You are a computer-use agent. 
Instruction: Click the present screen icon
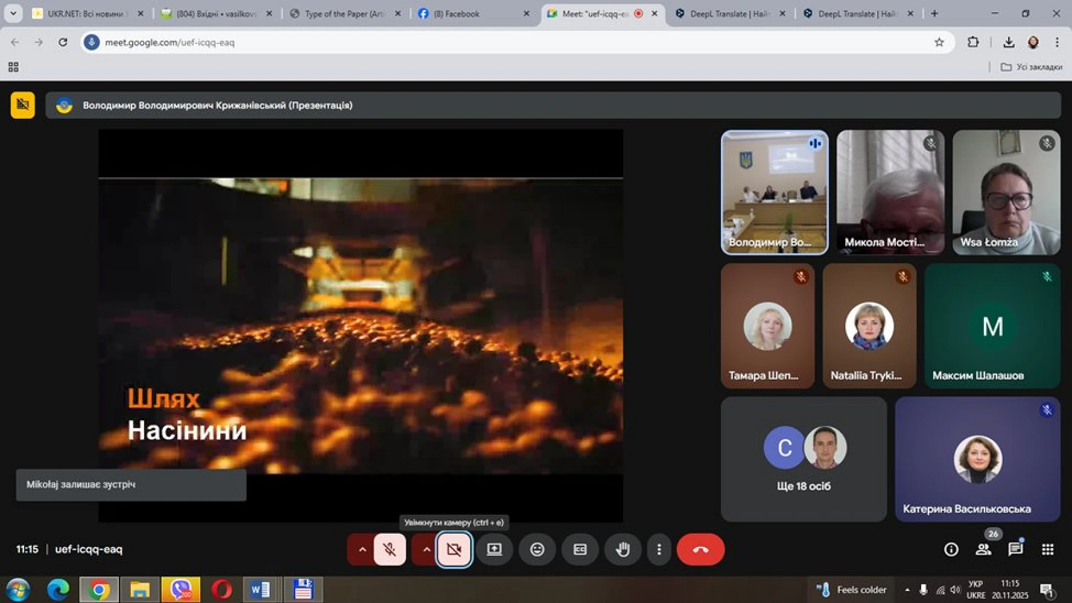494,549
